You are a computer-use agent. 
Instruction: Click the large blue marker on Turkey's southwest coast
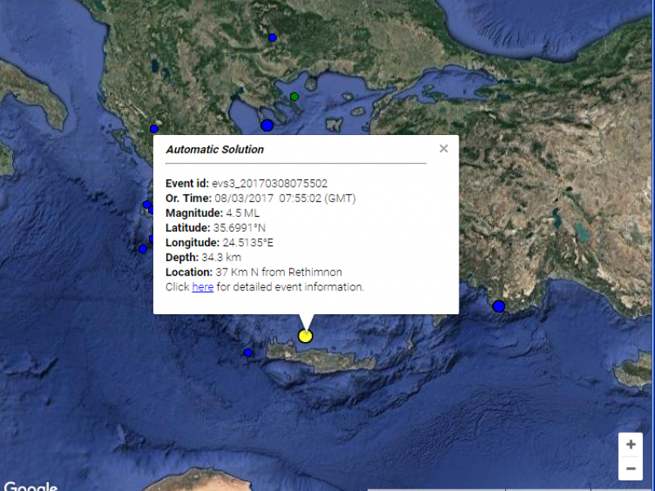click(x=499, y=306)
